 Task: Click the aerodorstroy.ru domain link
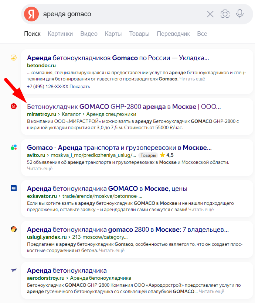pyautogui.click(x=46, y=278)
